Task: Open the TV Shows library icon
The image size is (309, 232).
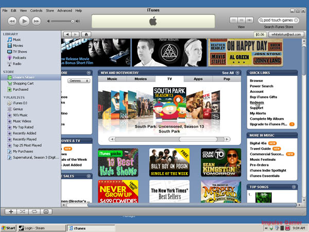Action: coord(9,52)
